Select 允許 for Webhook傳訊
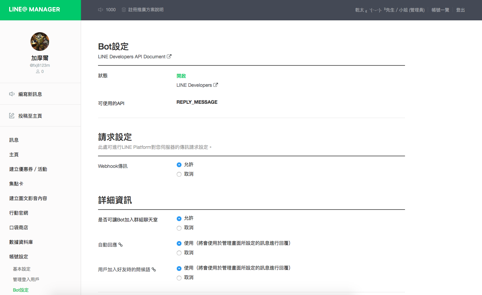This screenshot has width=482, height=295. [179, 165]
